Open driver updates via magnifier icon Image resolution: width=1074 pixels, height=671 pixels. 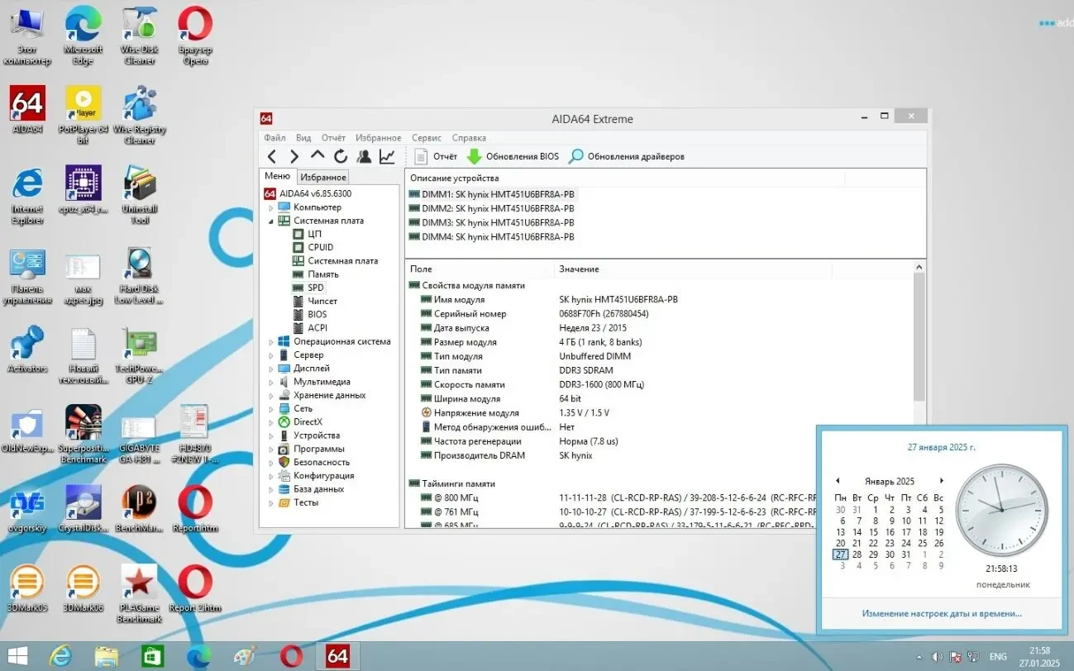(576, 156)
